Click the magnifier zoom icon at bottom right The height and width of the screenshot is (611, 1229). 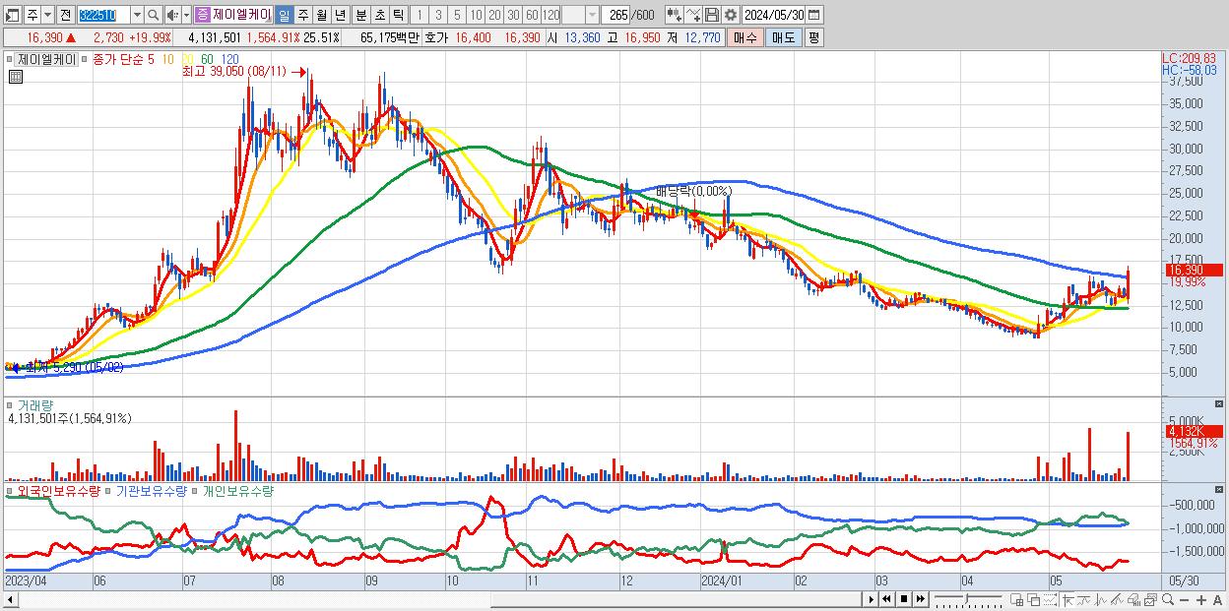coord(1167,600)
